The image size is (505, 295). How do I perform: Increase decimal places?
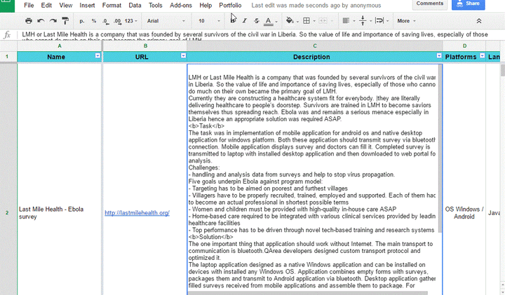(117, 21)
